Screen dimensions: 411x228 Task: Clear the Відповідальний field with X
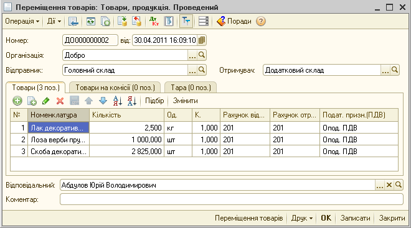(389, 185)
